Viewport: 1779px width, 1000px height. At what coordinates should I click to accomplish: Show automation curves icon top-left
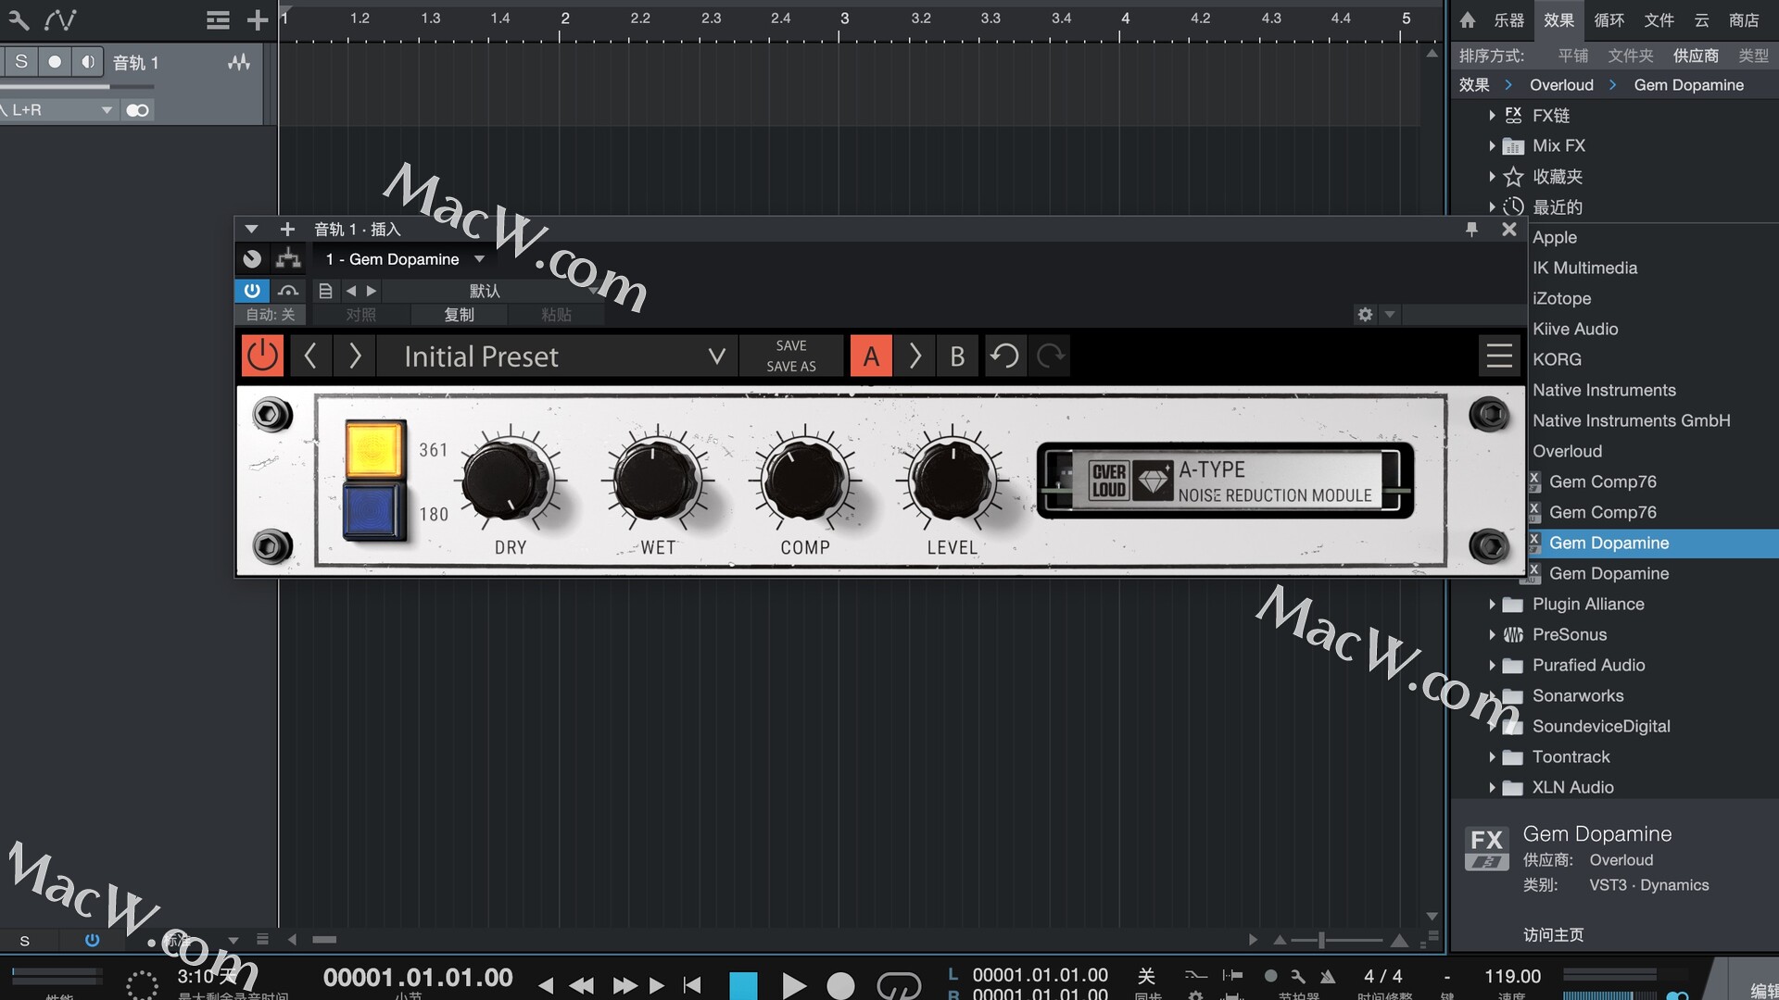tap(60, 19)
